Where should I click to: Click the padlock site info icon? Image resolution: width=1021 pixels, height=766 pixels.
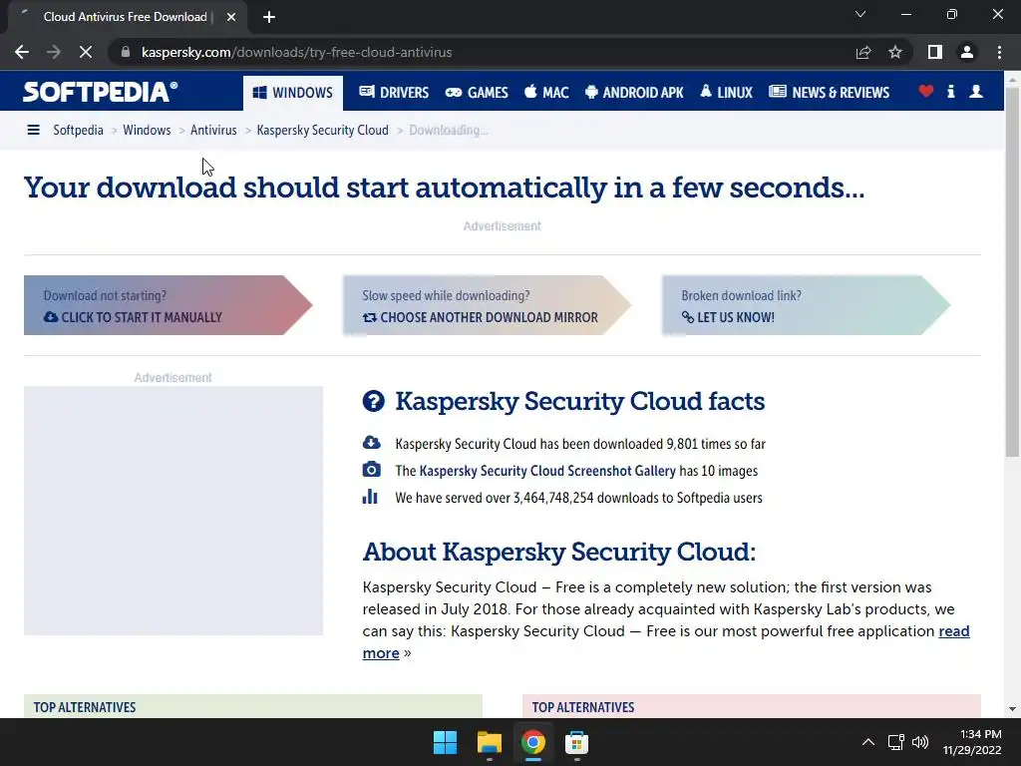point(126,52)
